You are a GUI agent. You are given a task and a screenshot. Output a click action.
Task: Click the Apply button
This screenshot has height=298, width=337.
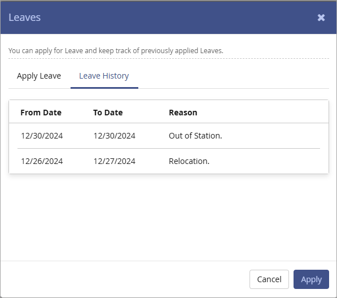point(311,279)
